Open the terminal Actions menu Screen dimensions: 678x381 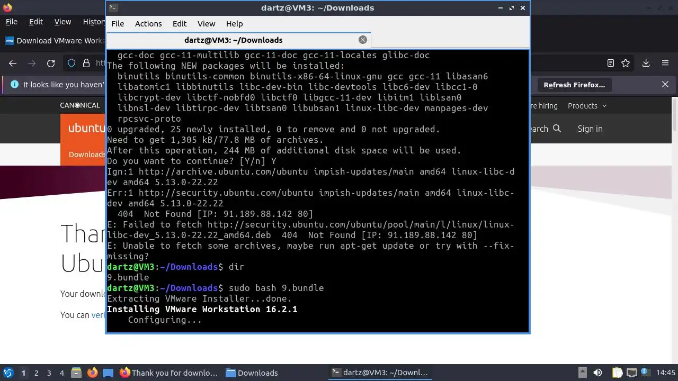click(x=148, y=23)
